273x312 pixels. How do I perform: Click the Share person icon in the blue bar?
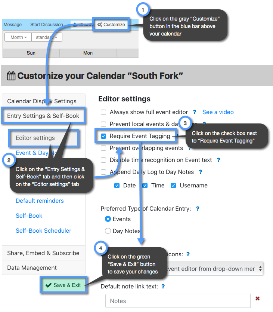pos(75,24)
